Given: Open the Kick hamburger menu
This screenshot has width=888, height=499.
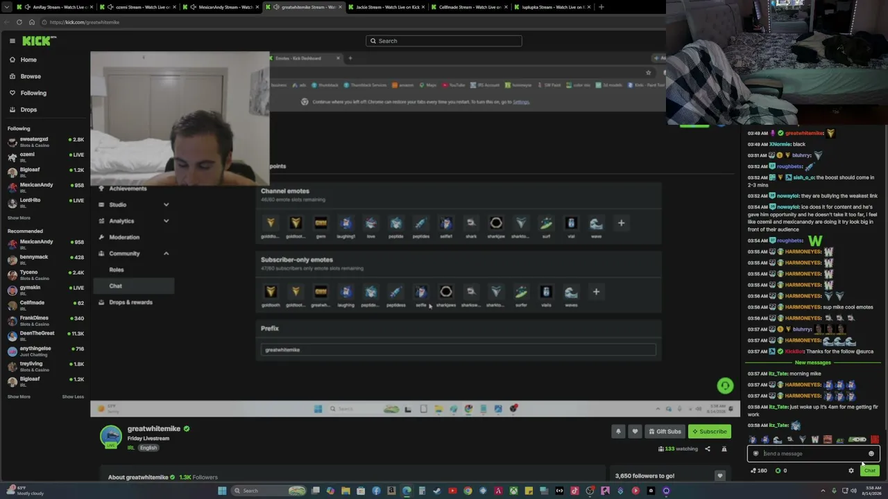Looking at the screenshot, I should click(x=12, y=41).
